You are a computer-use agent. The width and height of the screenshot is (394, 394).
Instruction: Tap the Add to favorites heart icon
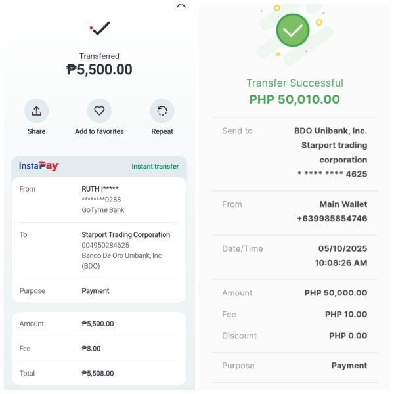pos(99,111)
